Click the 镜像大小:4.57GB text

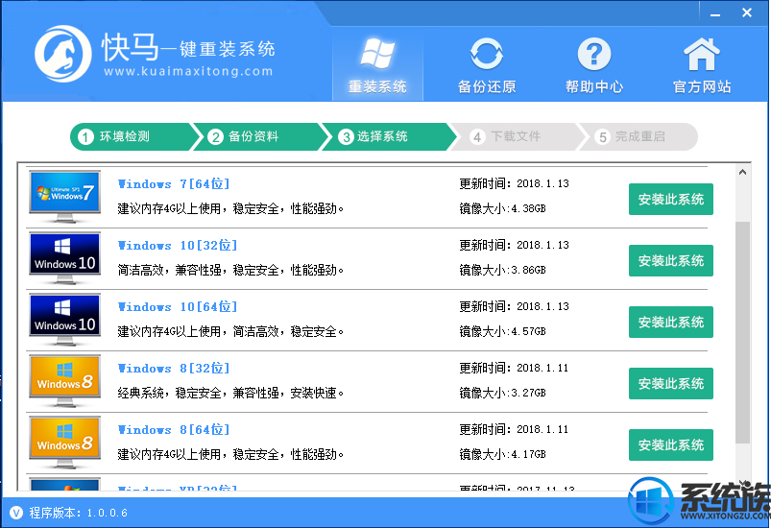click(x=502, y=331)
